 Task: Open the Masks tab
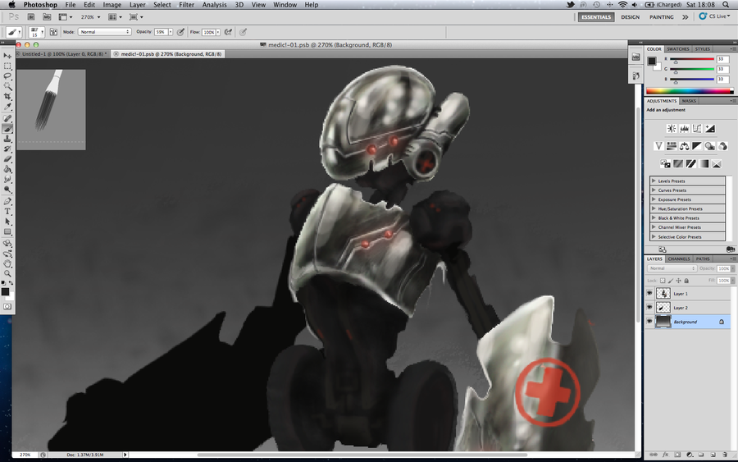689,101
